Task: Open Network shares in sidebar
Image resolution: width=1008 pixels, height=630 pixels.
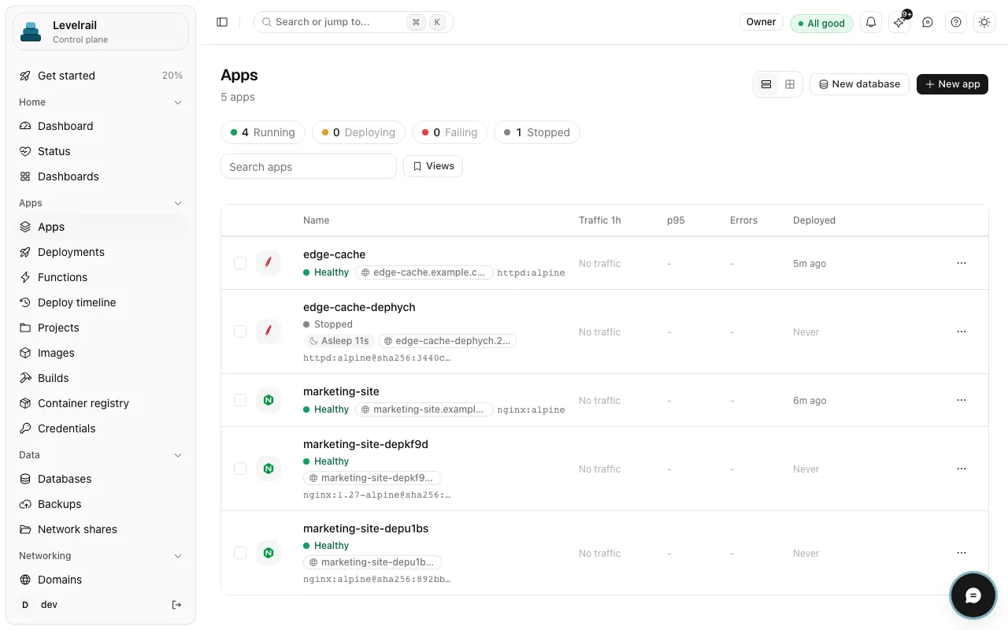Action: (x=101, y=529)
